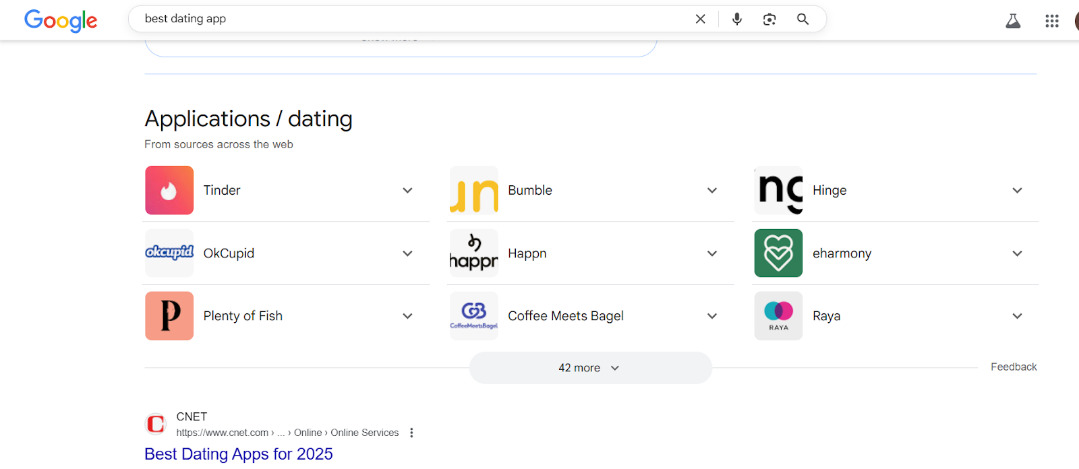Click the Google logo

click(61, 20)
